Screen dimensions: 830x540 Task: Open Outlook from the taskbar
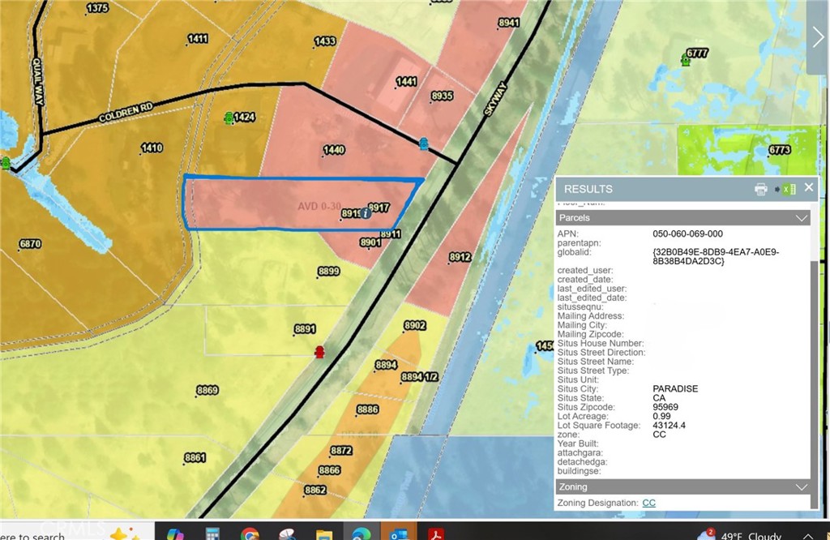pos(397,534)
